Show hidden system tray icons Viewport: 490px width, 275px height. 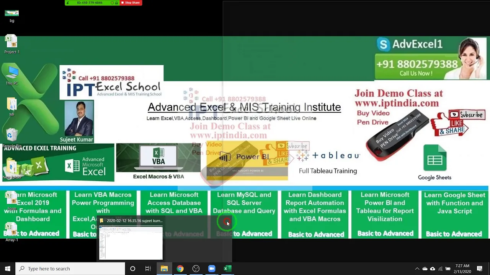(417, 269)
